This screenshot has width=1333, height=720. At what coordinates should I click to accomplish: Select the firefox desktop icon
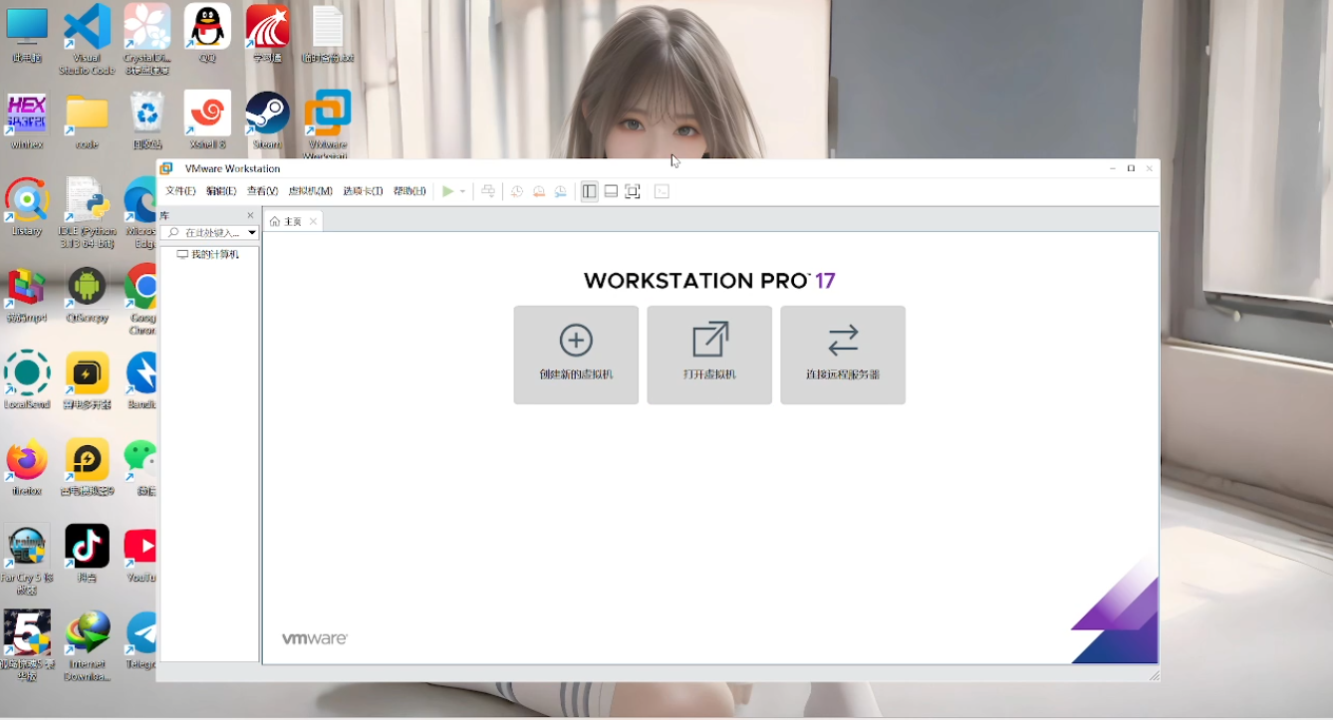coord(27,467)
